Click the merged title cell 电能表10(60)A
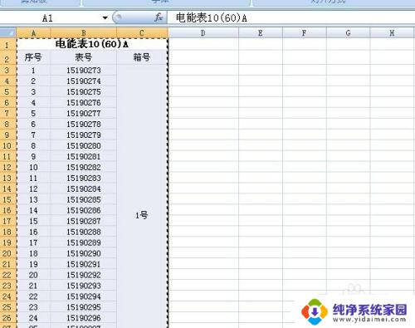The height and width of the screenshot is (328, 415). pos(92,44)
